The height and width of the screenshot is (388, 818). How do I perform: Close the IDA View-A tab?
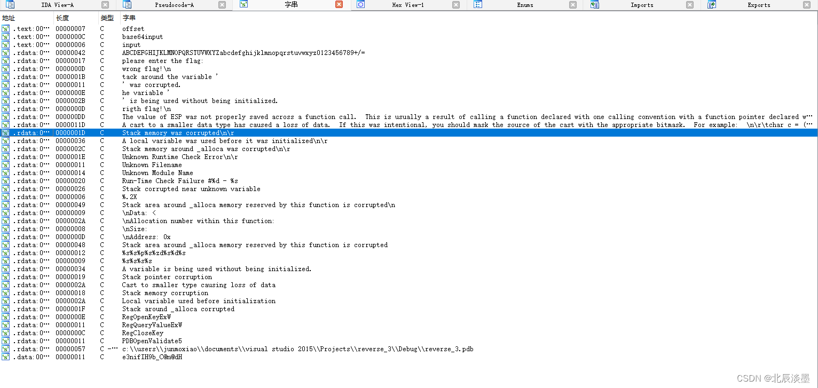point(105,5)
